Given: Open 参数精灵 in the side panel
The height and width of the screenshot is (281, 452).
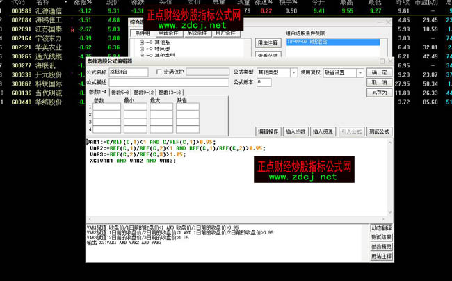Looking at the screenshot, I should pyautogui.click(x=381, y=247).
